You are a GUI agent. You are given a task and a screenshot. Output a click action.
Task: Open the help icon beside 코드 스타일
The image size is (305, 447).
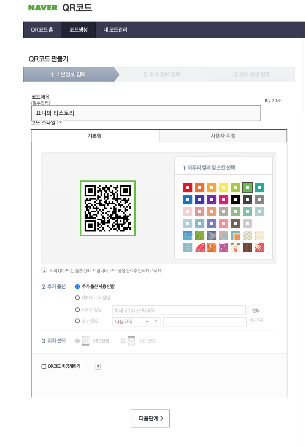[x=60, y=123]
